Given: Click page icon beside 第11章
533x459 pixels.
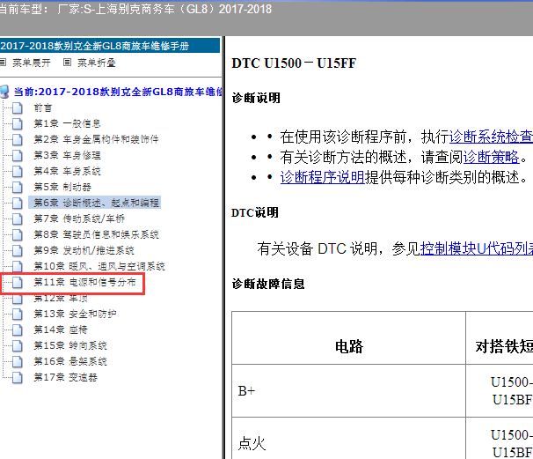Looking at the screenshot, I should click(18, 282).
